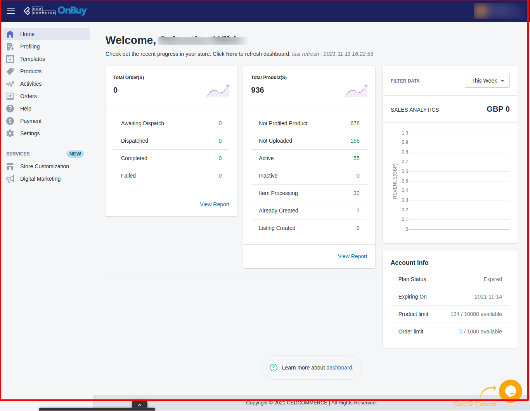Open Orders menu item
Image resolution: width=530 pixels, height=411 pixels.
47,96
